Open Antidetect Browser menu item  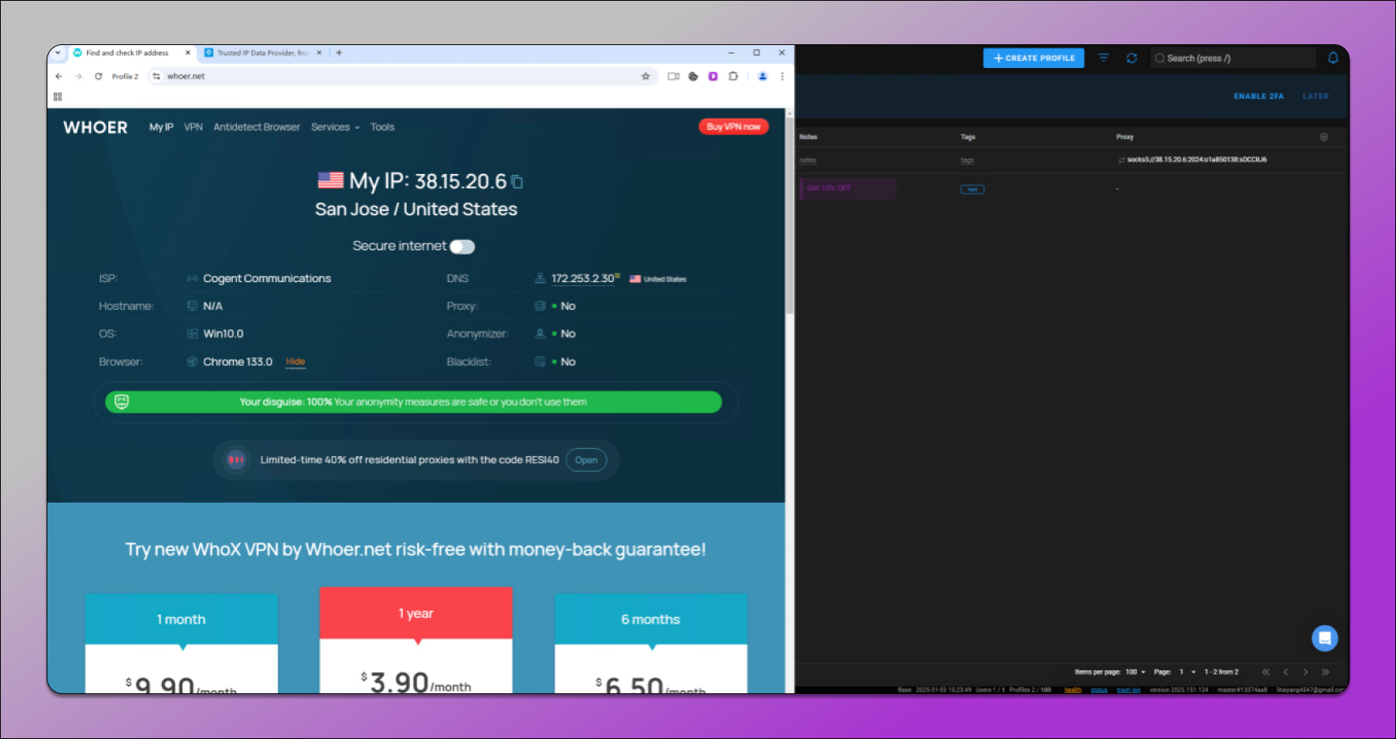257,127
